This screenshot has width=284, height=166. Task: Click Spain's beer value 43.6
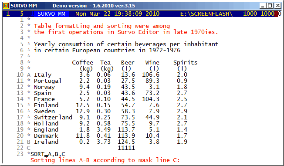point(128,93)
